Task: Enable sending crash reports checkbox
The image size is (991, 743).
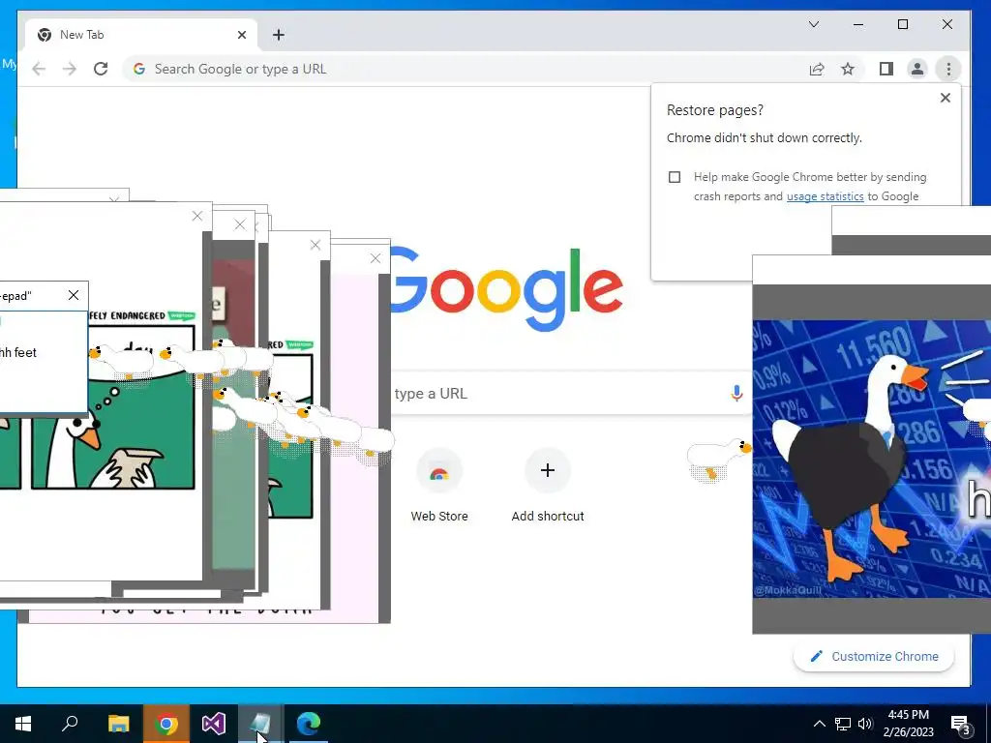Action: point(675,177)
